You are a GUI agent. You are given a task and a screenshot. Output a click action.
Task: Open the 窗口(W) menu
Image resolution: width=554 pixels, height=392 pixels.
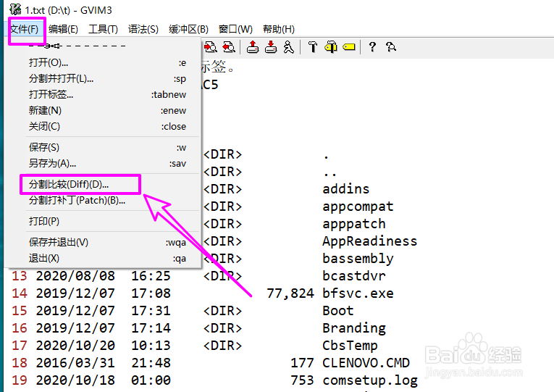tap(235, 29)
